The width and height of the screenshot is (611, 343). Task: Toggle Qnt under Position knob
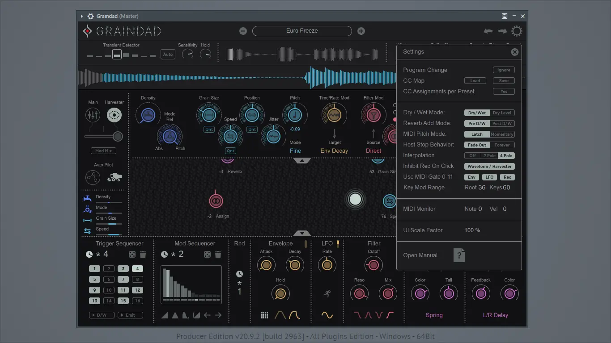pos(252,130)
